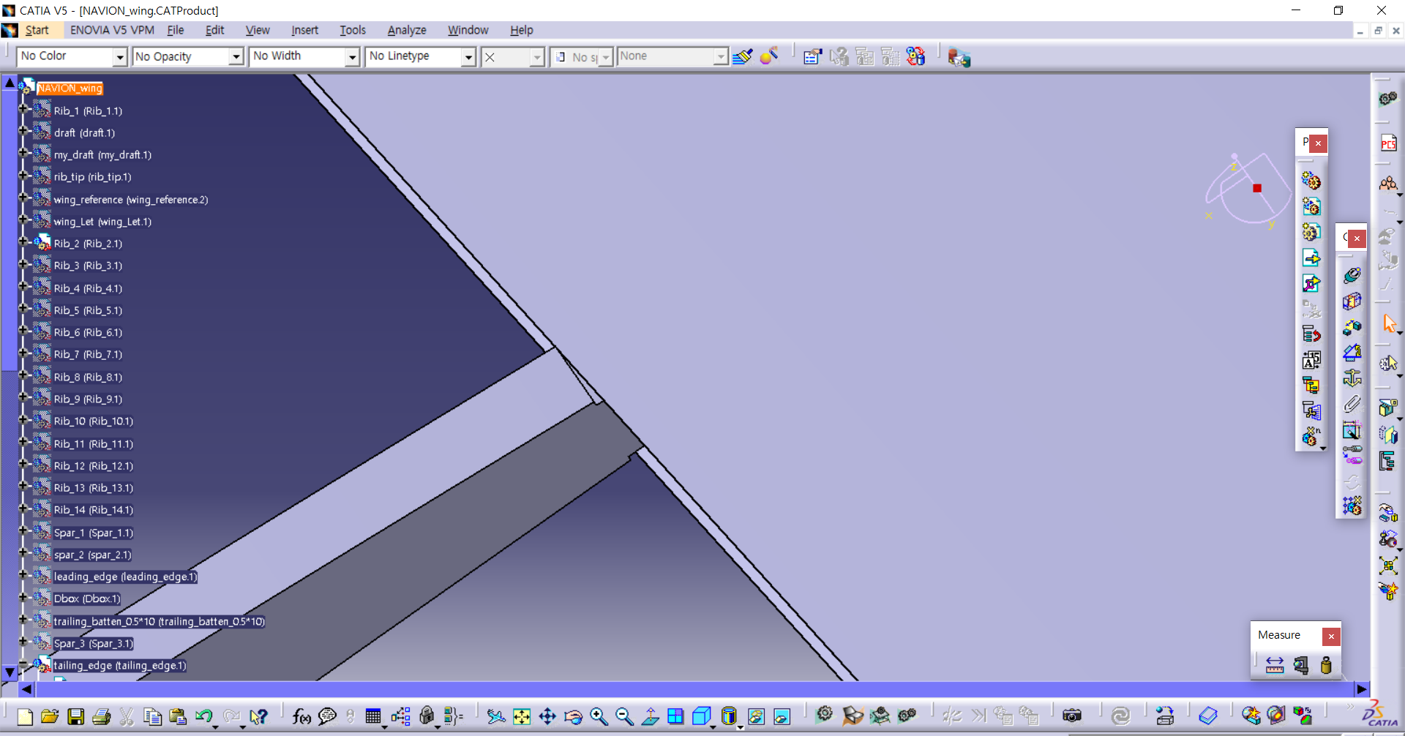Copy with the Copy icon
This screenshot has height=736, width=1405.
(x=152, y=716)
